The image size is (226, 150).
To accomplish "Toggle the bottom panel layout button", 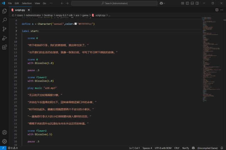I will 192,3.
